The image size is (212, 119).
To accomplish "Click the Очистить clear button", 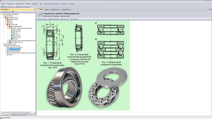I will [65, 19].
